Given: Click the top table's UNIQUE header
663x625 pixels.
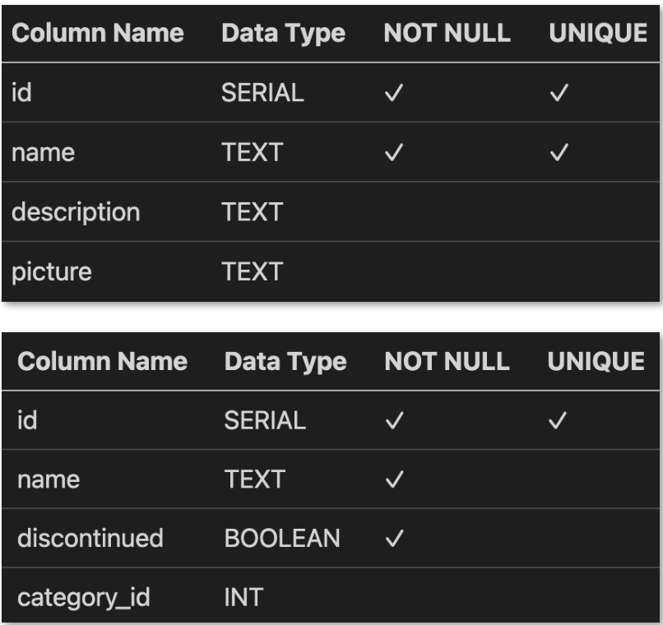Looking at the screenshot, I should click(598, 33).
